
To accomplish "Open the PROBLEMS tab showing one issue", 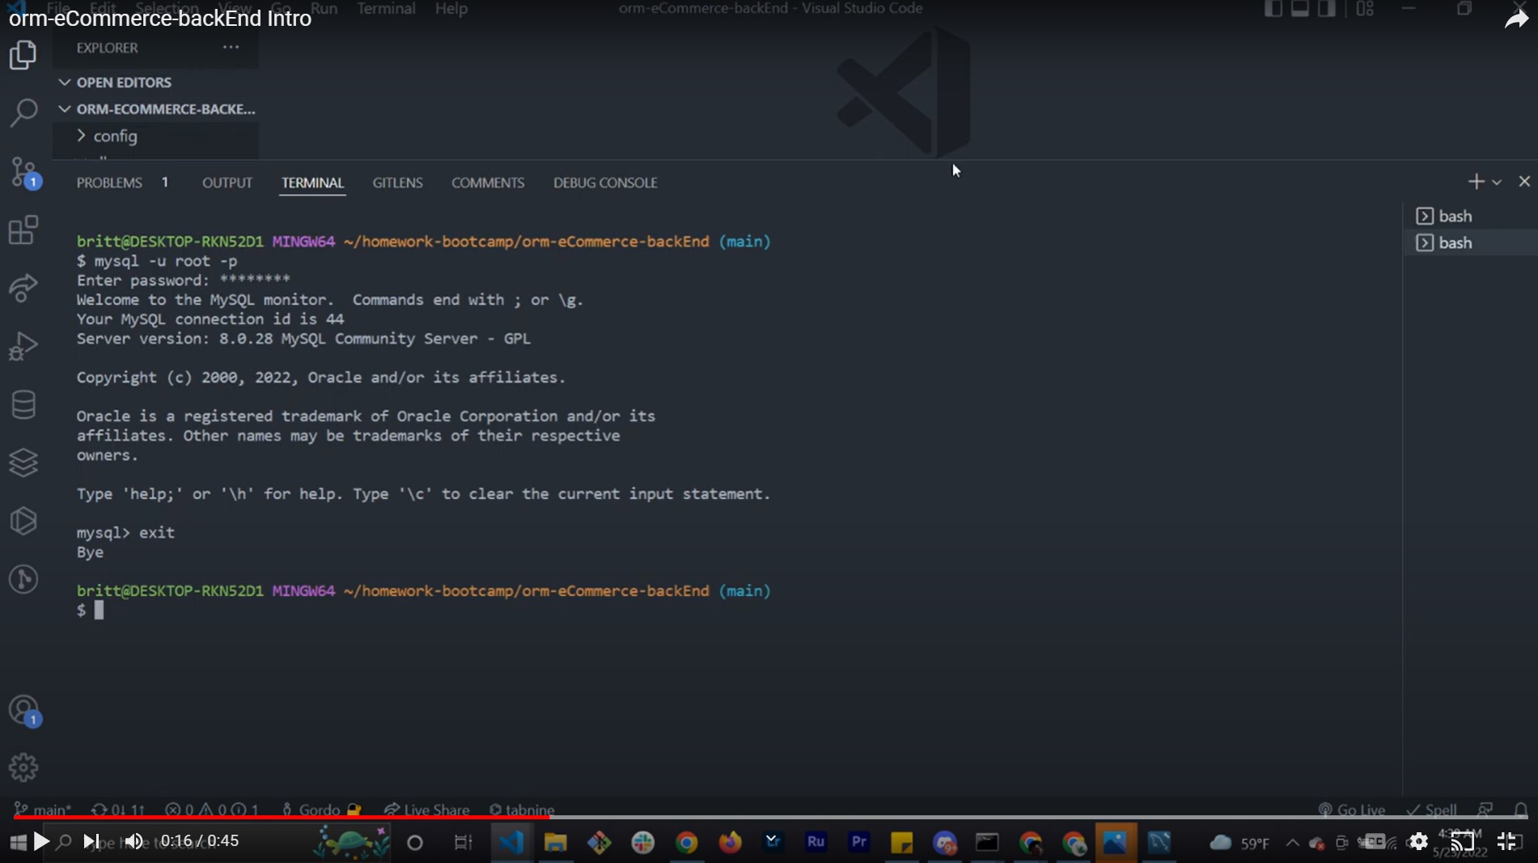I will click(x=109, y=183).
